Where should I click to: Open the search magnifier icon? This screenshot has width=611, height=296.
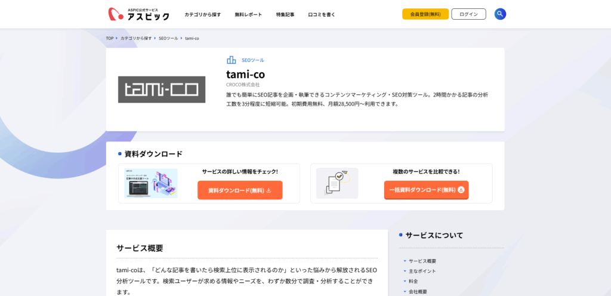[500, 14]
